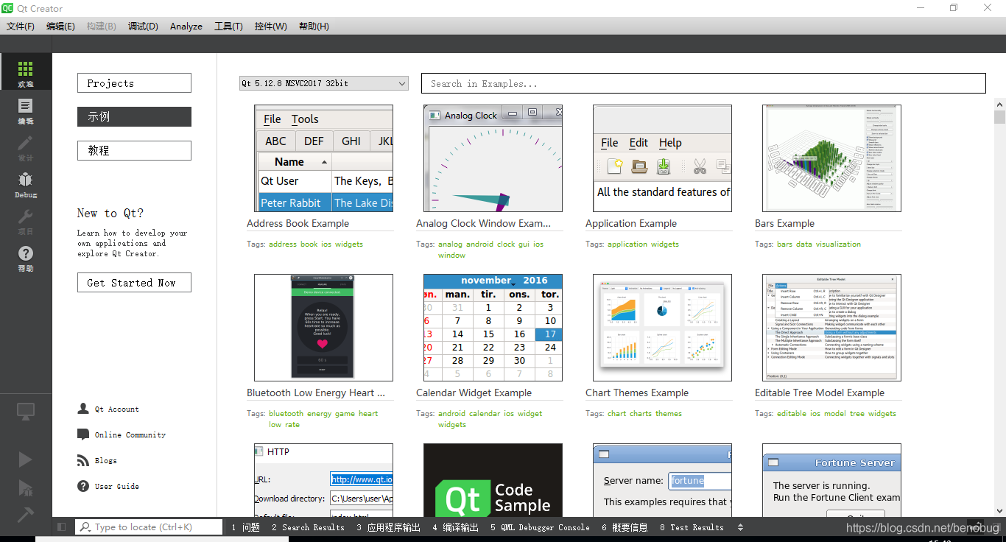Open the HTTP example thumbnail
Image resolution: width=1006 pixels, height=542 pixels.
tap(323, 480)
